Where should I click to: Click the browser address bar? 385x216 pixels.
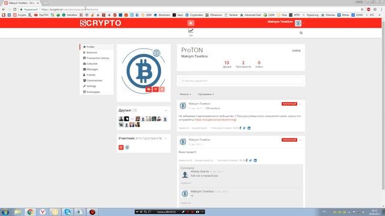tap(191, 10)
